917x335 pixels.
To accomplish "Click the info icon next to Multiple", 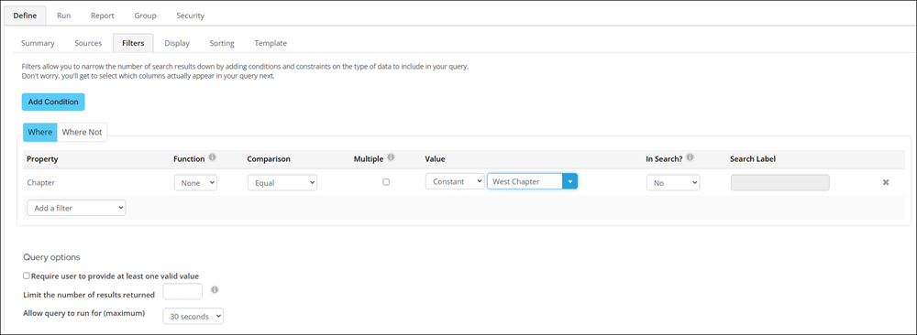I will coord(392,157).
